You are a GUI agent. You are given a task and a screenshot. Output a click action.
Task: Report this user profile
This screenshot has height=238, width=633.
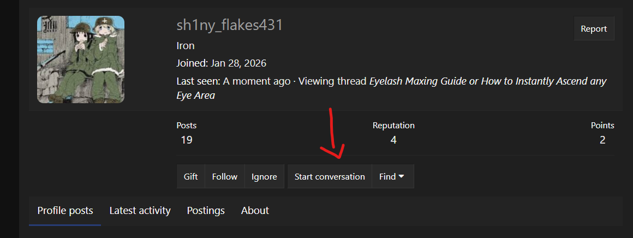pyautogui.click(x=594, y=29)
